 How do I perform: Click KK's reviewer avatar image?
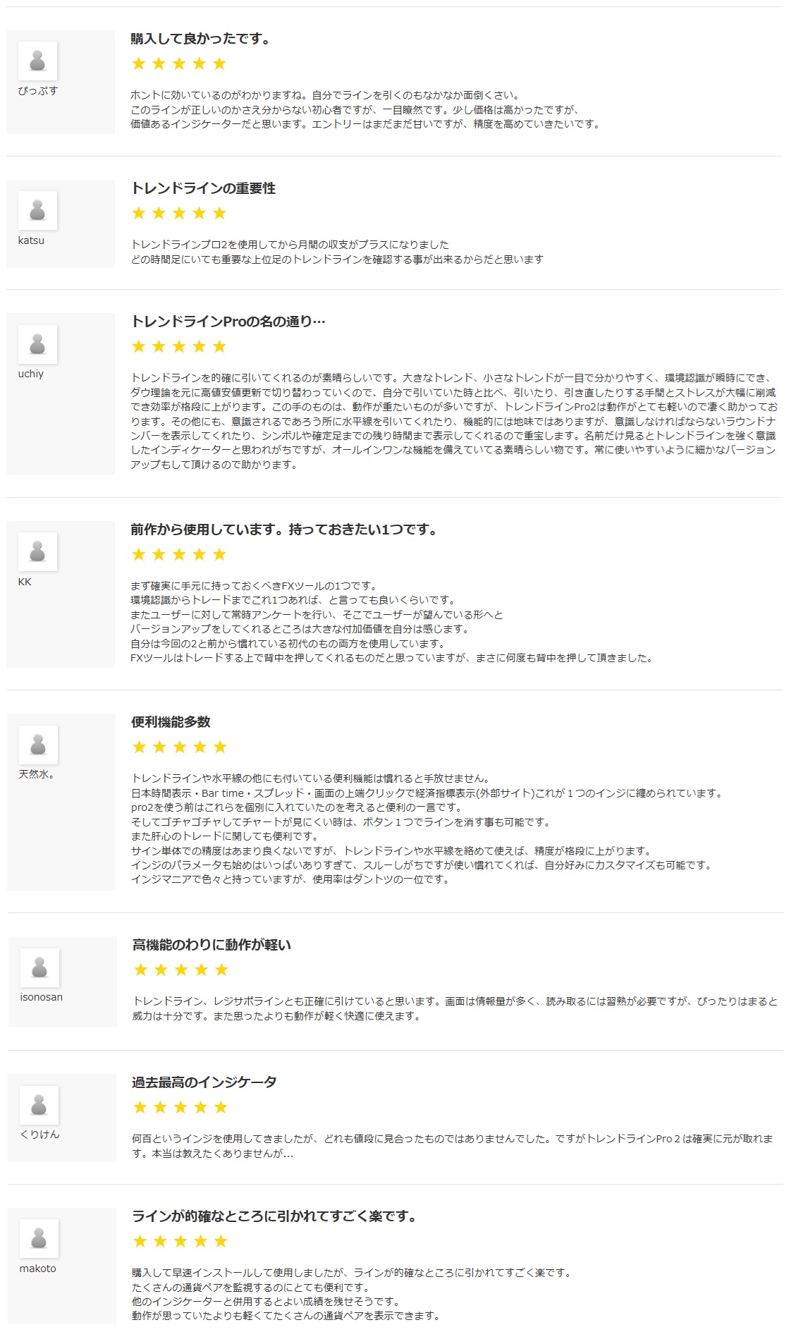pos(37,551)
